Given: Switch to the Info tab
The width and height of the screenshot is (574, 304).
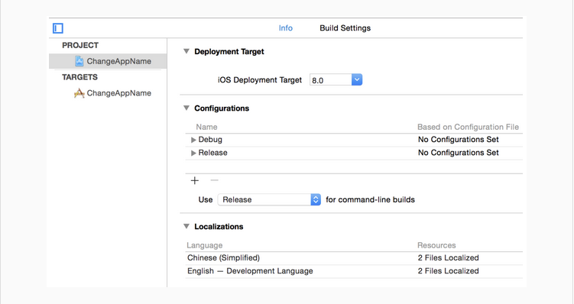Looking at the screenshot, I should (x=286, y=28).
